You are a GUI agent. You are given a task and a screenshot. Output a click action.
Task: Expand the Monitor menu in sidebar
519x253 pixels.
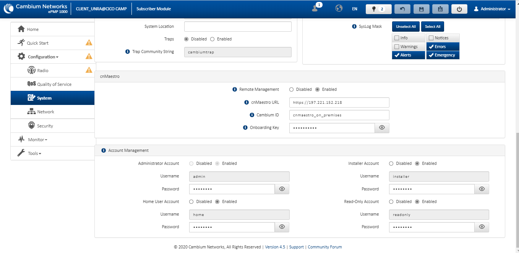tap(37, 140)
